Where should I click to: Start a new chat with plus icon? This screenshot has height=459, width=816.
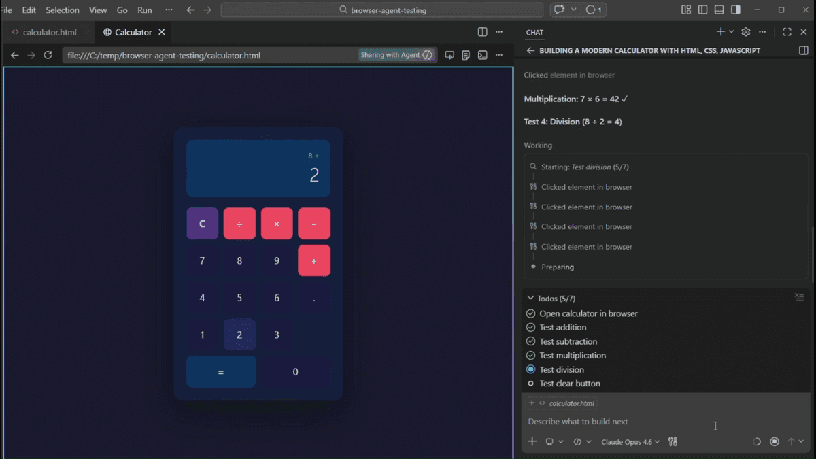tap(721, 32)
